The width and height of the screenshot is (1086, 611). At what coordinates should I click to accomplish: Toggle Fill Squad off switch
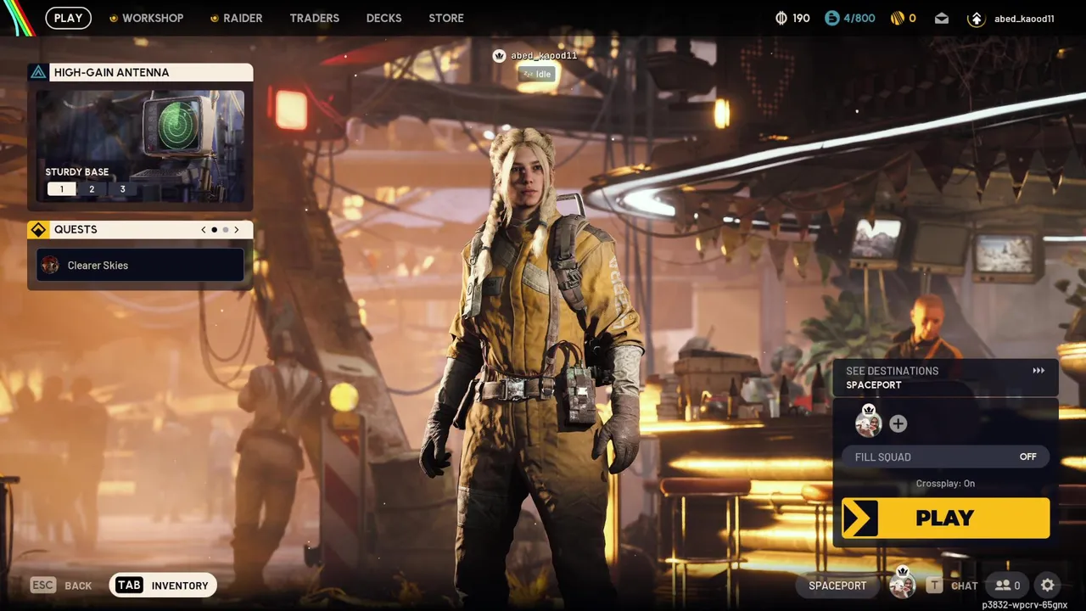point(945,457)
